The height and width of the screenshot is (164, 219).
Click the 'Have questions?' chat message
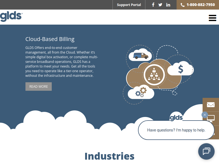176,130
